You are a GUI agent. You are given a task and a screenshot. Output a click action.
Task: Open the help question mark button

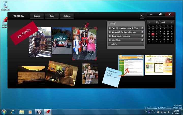tap(142, 16)
